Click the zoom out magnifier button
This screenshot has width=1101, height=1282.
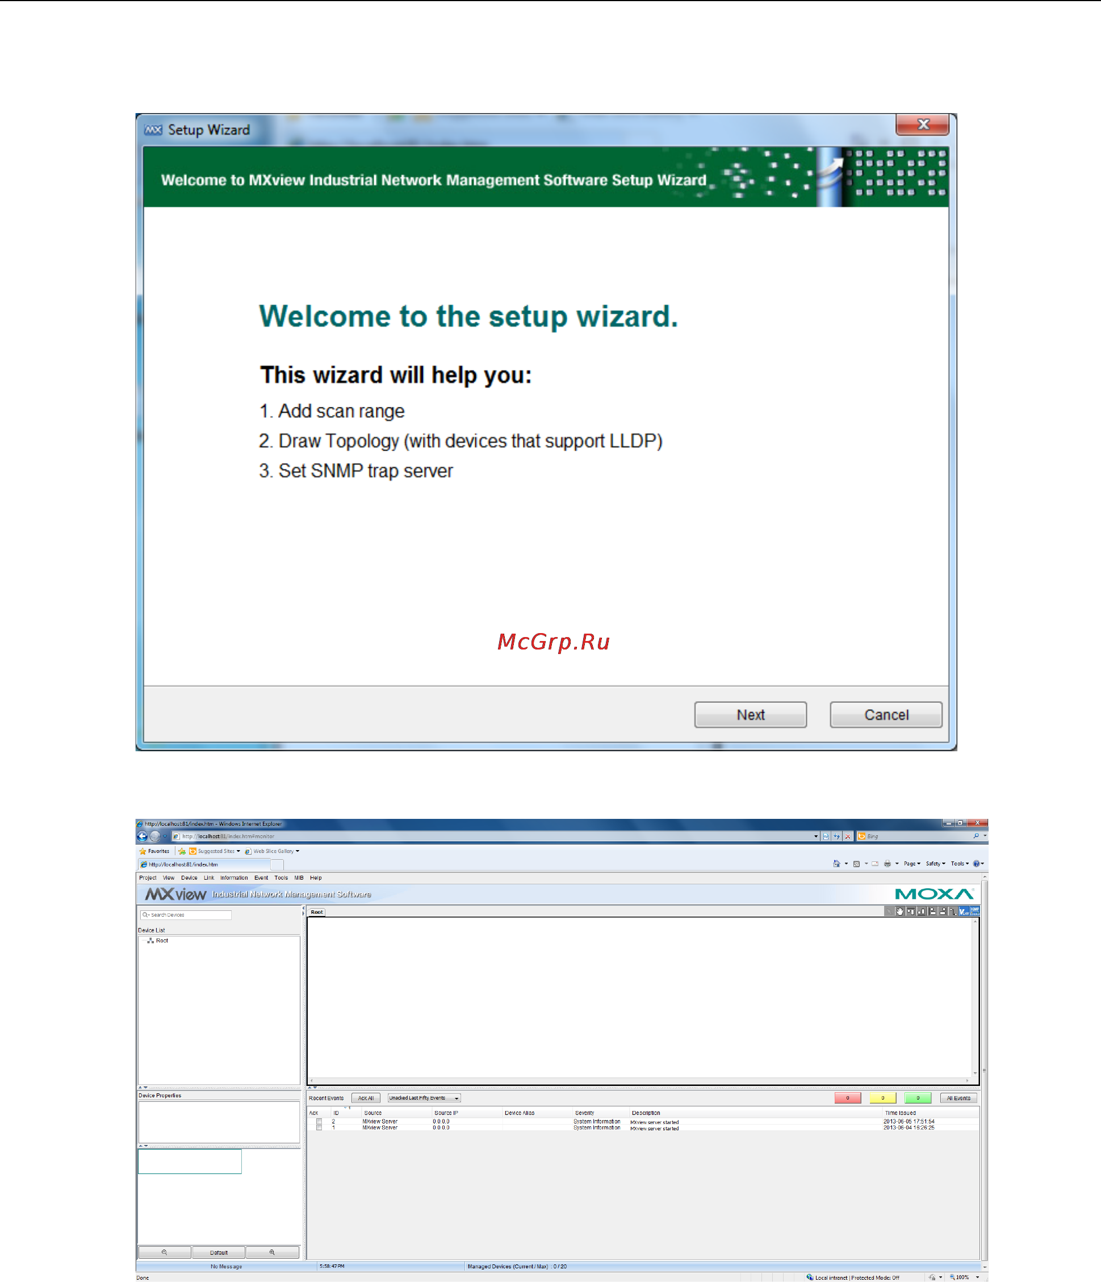[165, 1252]
